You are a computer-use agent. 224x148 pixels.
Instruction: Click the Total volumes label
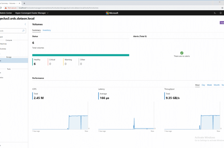38,48
